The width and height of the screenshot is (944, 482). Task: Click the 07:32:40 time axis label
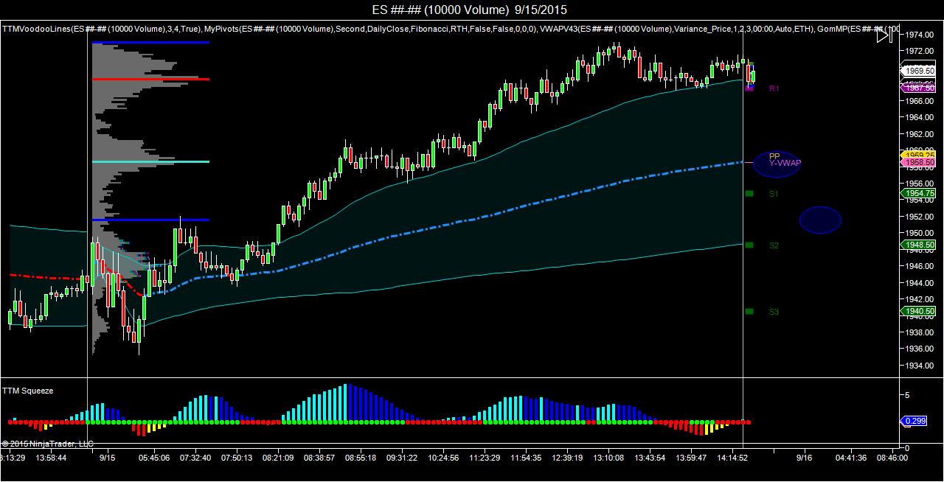click(195, 458)
